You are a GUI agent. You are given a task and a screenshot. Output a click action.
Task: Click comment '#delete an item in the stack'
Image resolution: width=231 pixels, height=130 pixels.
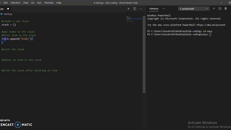[x=22, y=60]
